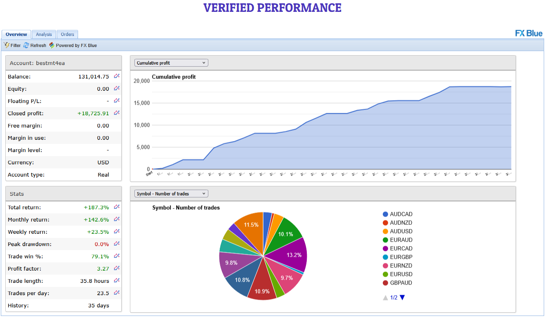Toggle EURNZD legend color dot
Viewport: 547px width, 318px height.
pyautogui.click(x=385, y=266)
